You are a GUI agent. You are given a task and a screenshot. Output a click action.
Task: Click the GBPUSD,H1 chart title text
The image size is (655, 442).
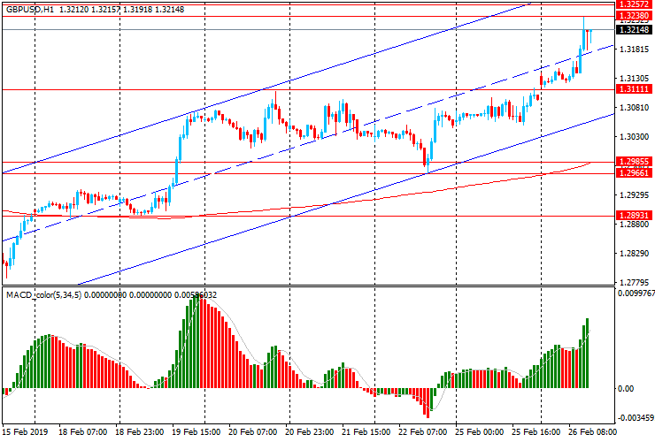point(30,9)
